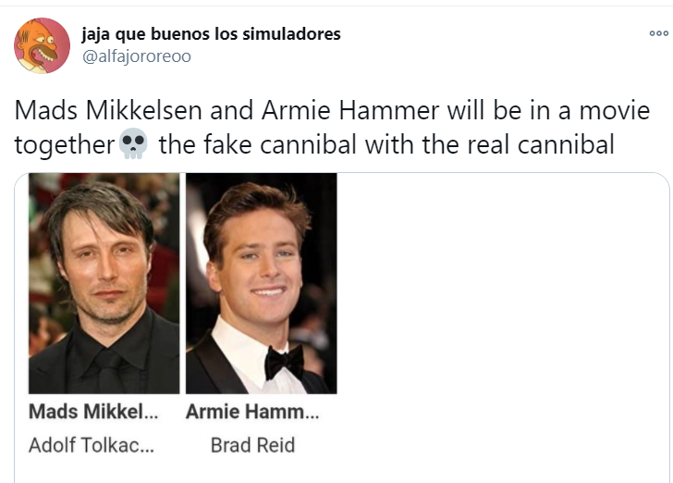Image resolution: width=673 pixels, height=483 pixels.
Task: Click the blank white area of the image card
Action: 502,327
